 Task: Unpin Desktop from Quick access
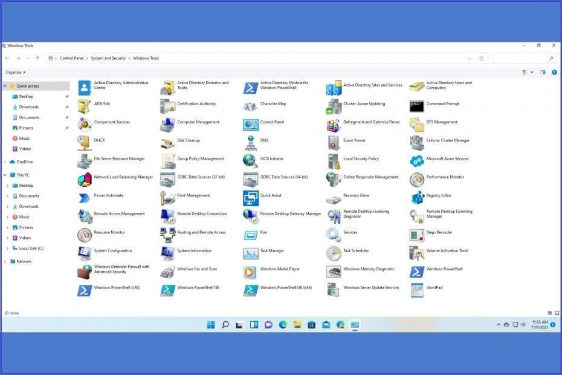pos(66,96)
